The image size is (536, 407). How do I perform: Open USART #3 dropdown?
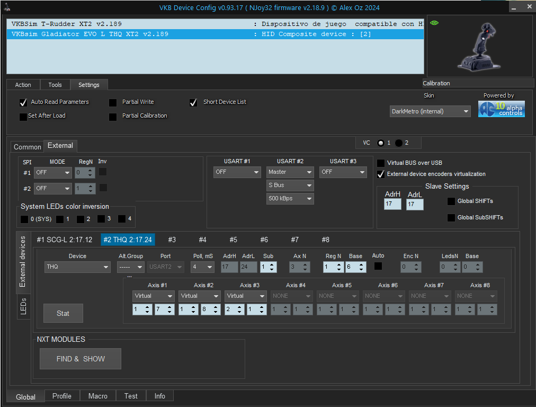pos(343,172)
